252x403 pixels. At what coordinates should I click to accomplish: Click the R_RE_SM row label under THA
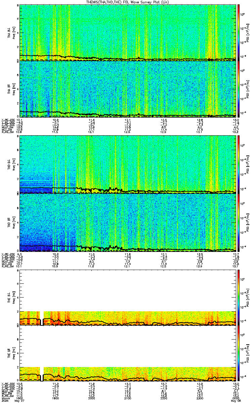coord(7,132)
